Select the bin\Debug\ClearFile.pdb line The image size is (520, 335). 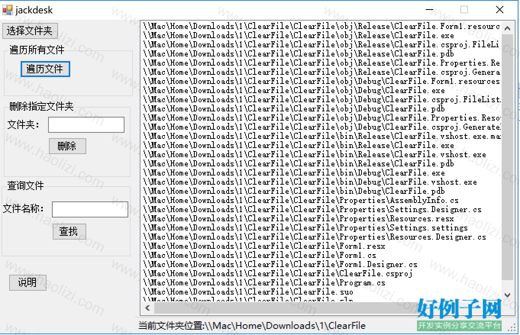point(294,191)
